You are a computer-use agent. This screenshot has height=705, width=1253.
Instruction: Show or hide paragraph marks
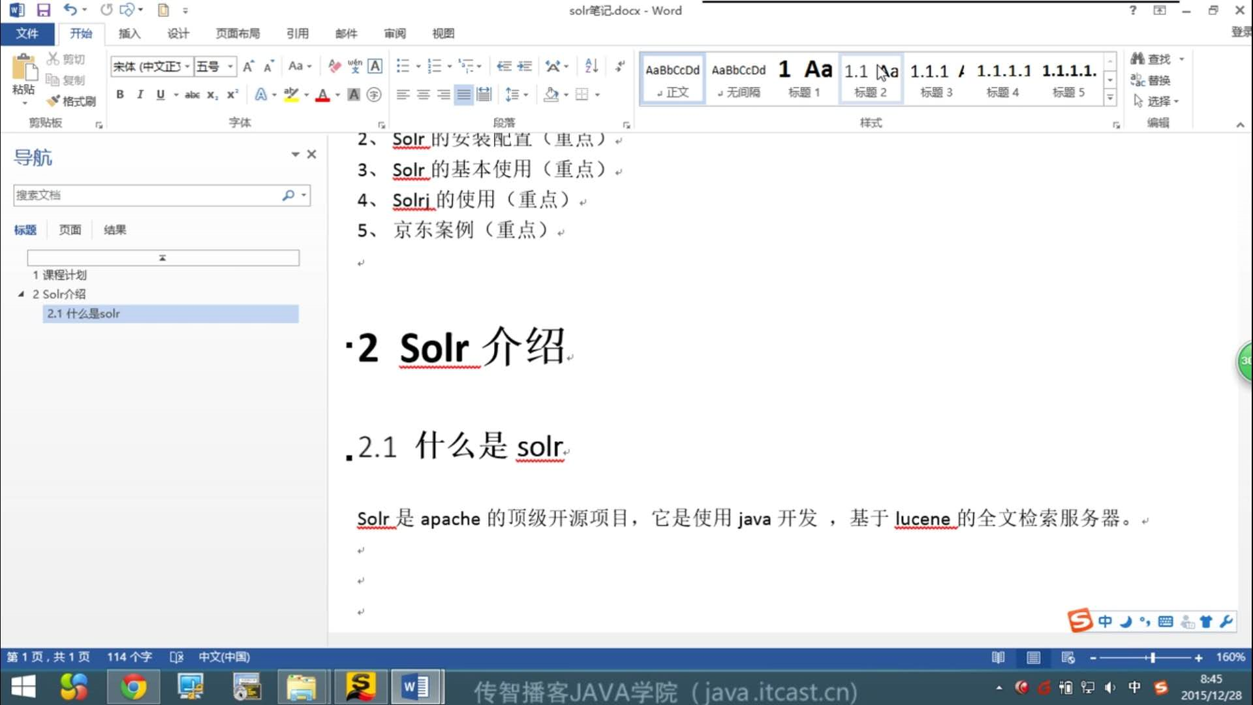[x=620, y=66]
